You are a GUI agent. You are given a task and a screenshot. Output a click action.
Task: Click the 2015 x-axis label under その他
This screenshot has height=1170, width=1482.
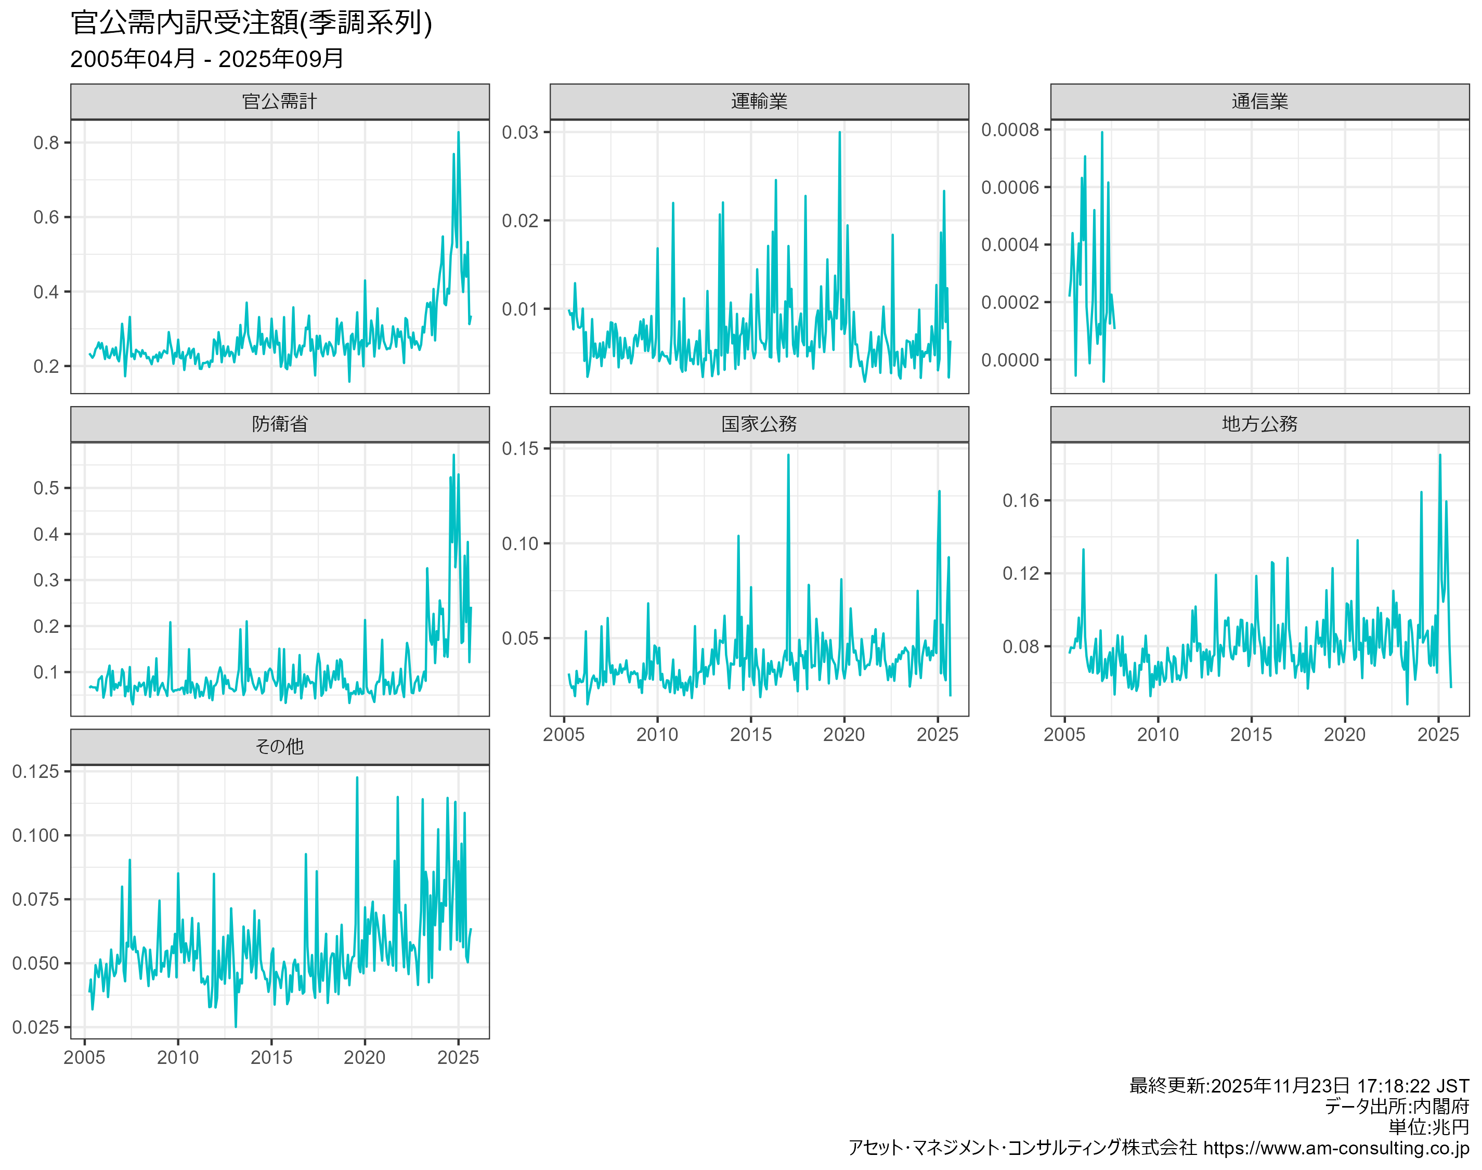click(271, 1057)
